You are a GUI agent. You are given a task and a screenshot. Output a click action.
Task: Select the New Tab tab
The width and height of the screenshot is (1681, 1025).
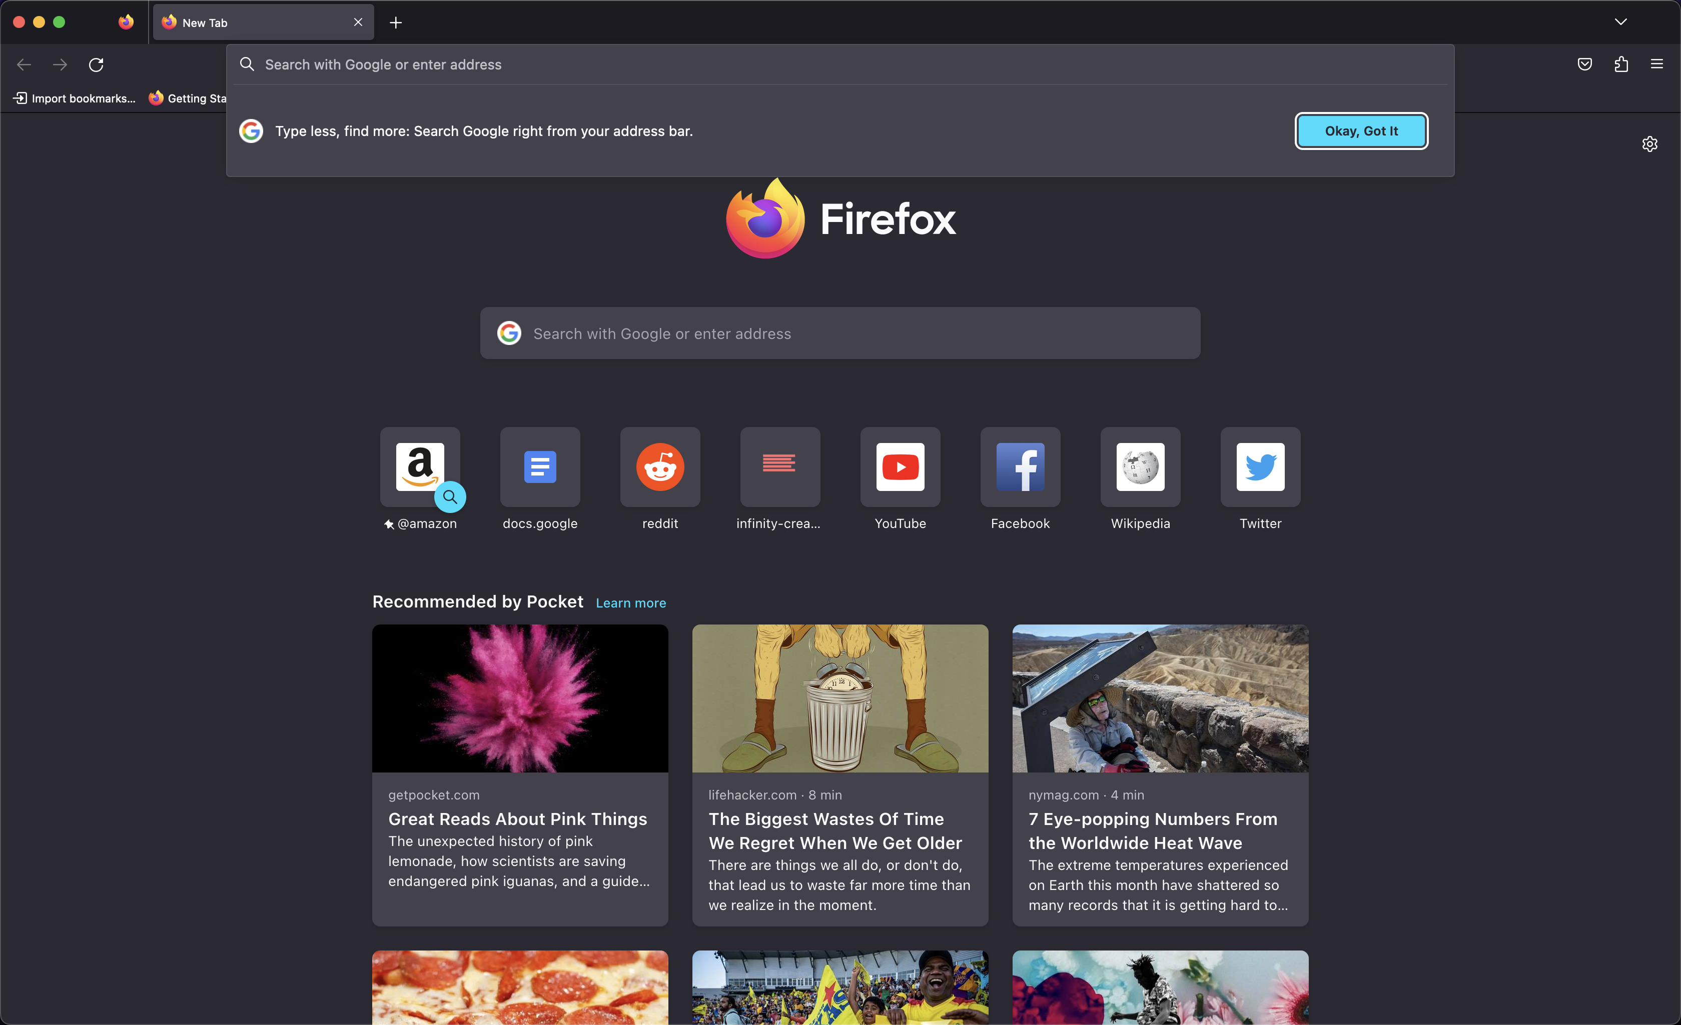pyautogui.click(x=263, y=22)
